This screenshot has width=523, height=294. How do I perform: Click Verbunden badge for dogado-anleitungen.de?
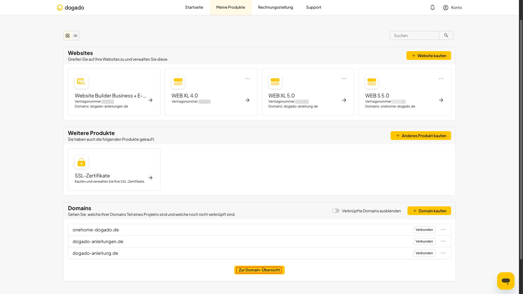tap(424, 241)
